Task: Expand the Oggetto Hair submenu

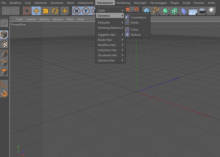Action: [110, 34]
